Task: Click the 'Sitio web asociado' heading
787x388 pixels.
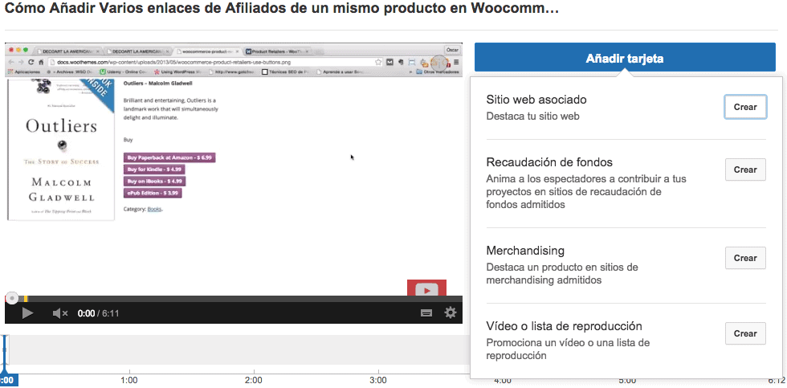Action: 536,100
